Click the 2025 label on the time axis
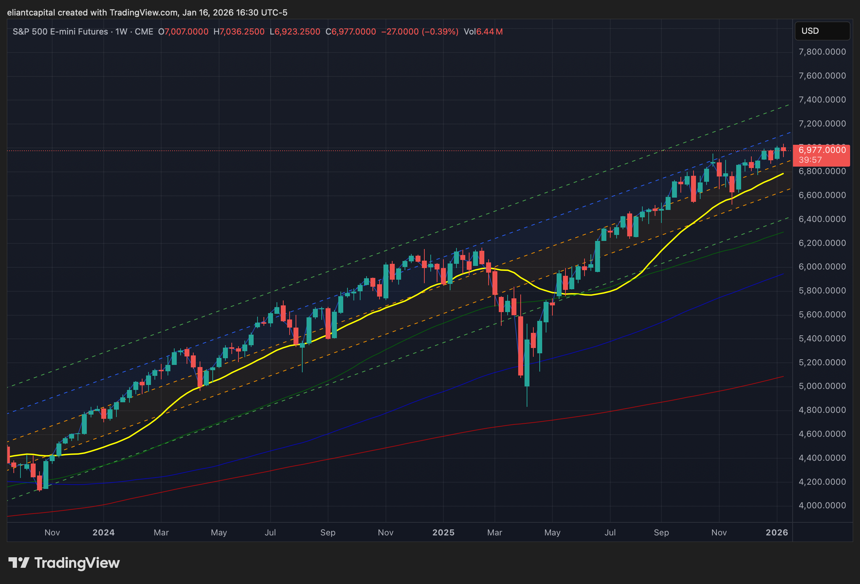Viewport: 860px width, 584px height. (x=443, y=533)
